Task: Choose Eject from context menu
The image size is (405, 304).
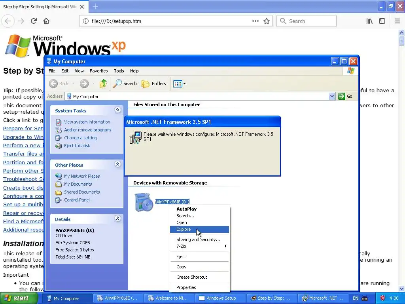Action: (199, 256)
